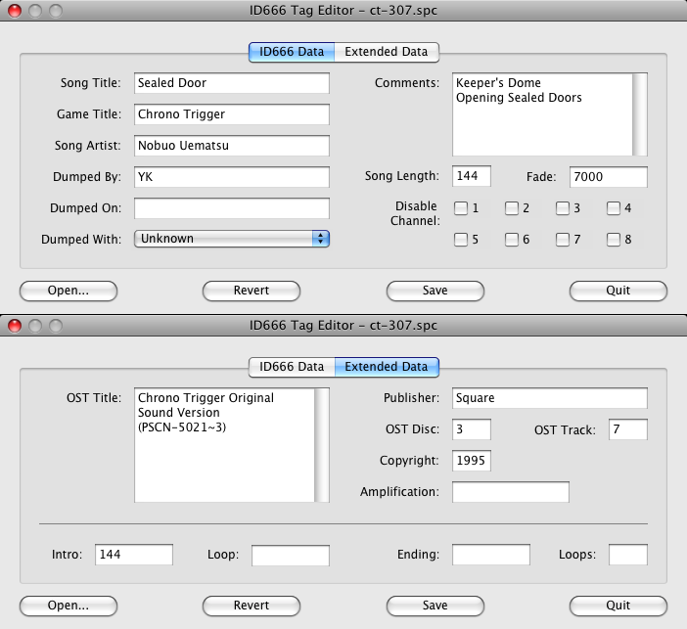The height and width of the screenshot is (629, 687).
Task: Click Save button in bottom window
Action: click(435, 606)
